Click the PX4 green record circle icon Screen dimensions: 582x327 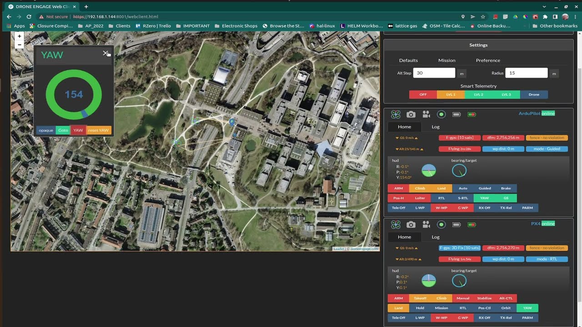(441, 225)
